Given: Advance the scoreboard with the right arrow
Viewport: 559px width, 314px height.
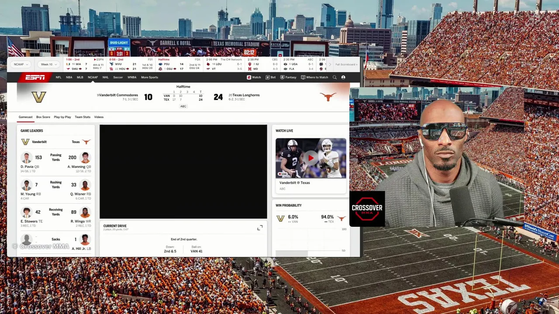Looking at the screenshot, I should 330,65.
